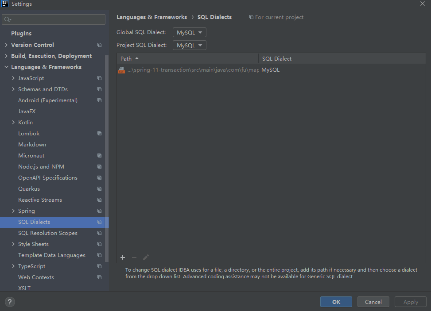Click the SQL Dialect column header
The height and width of the screenshot is (311, 431).
pos(342,59)
